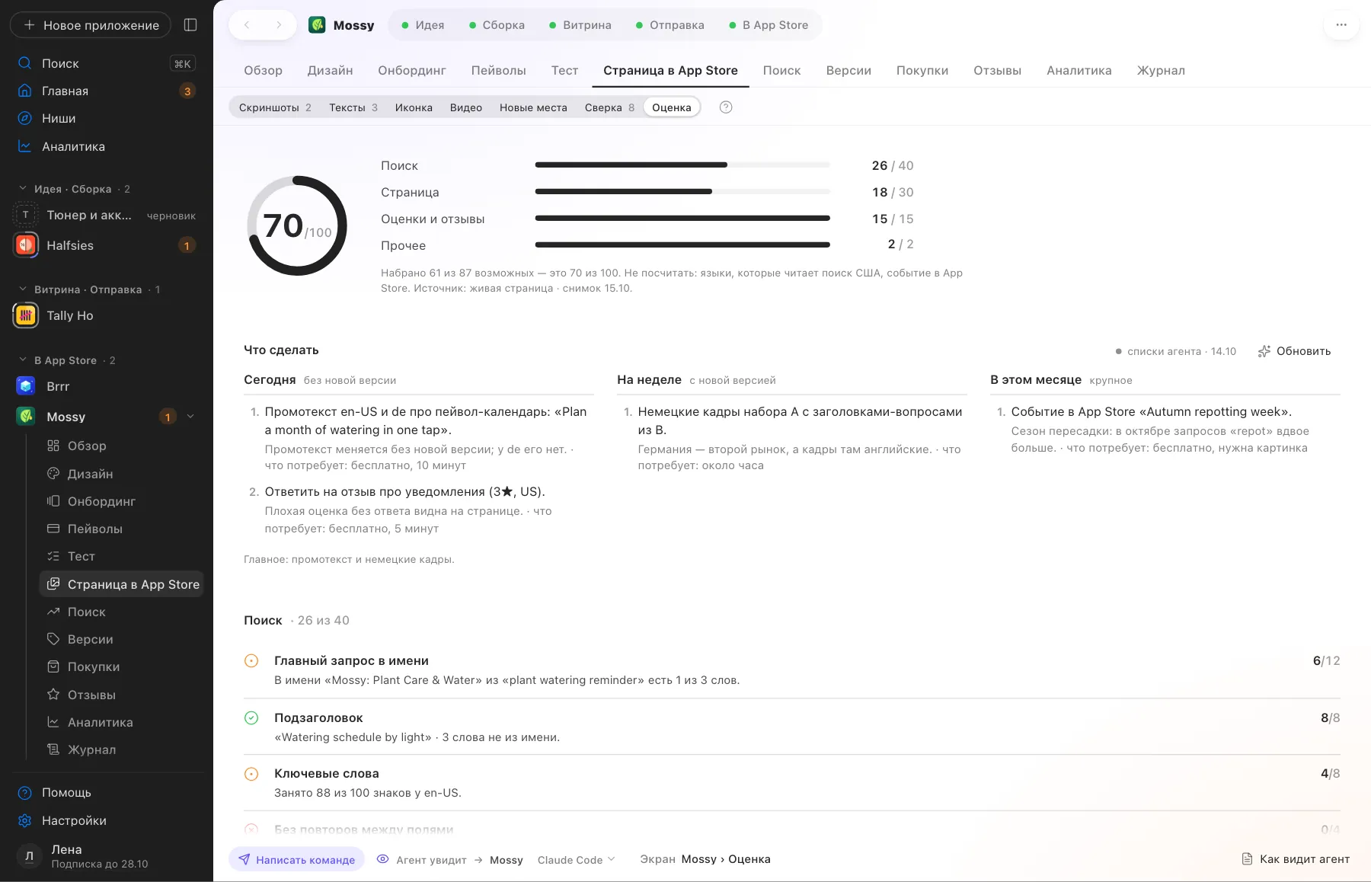The image size is (1371, 882).
Task: Open the Ключевые слова row
Action: 792,783
